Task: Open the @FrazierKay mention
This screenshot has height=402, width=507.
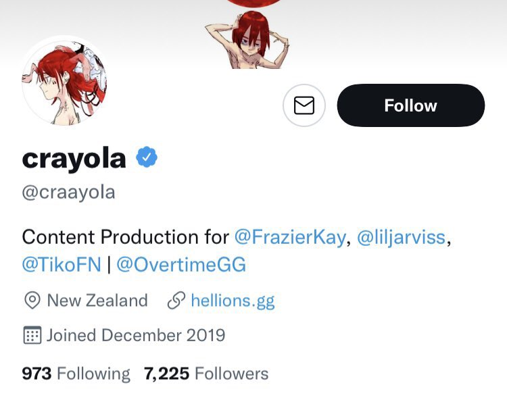Action: click(x=290, y=237)
